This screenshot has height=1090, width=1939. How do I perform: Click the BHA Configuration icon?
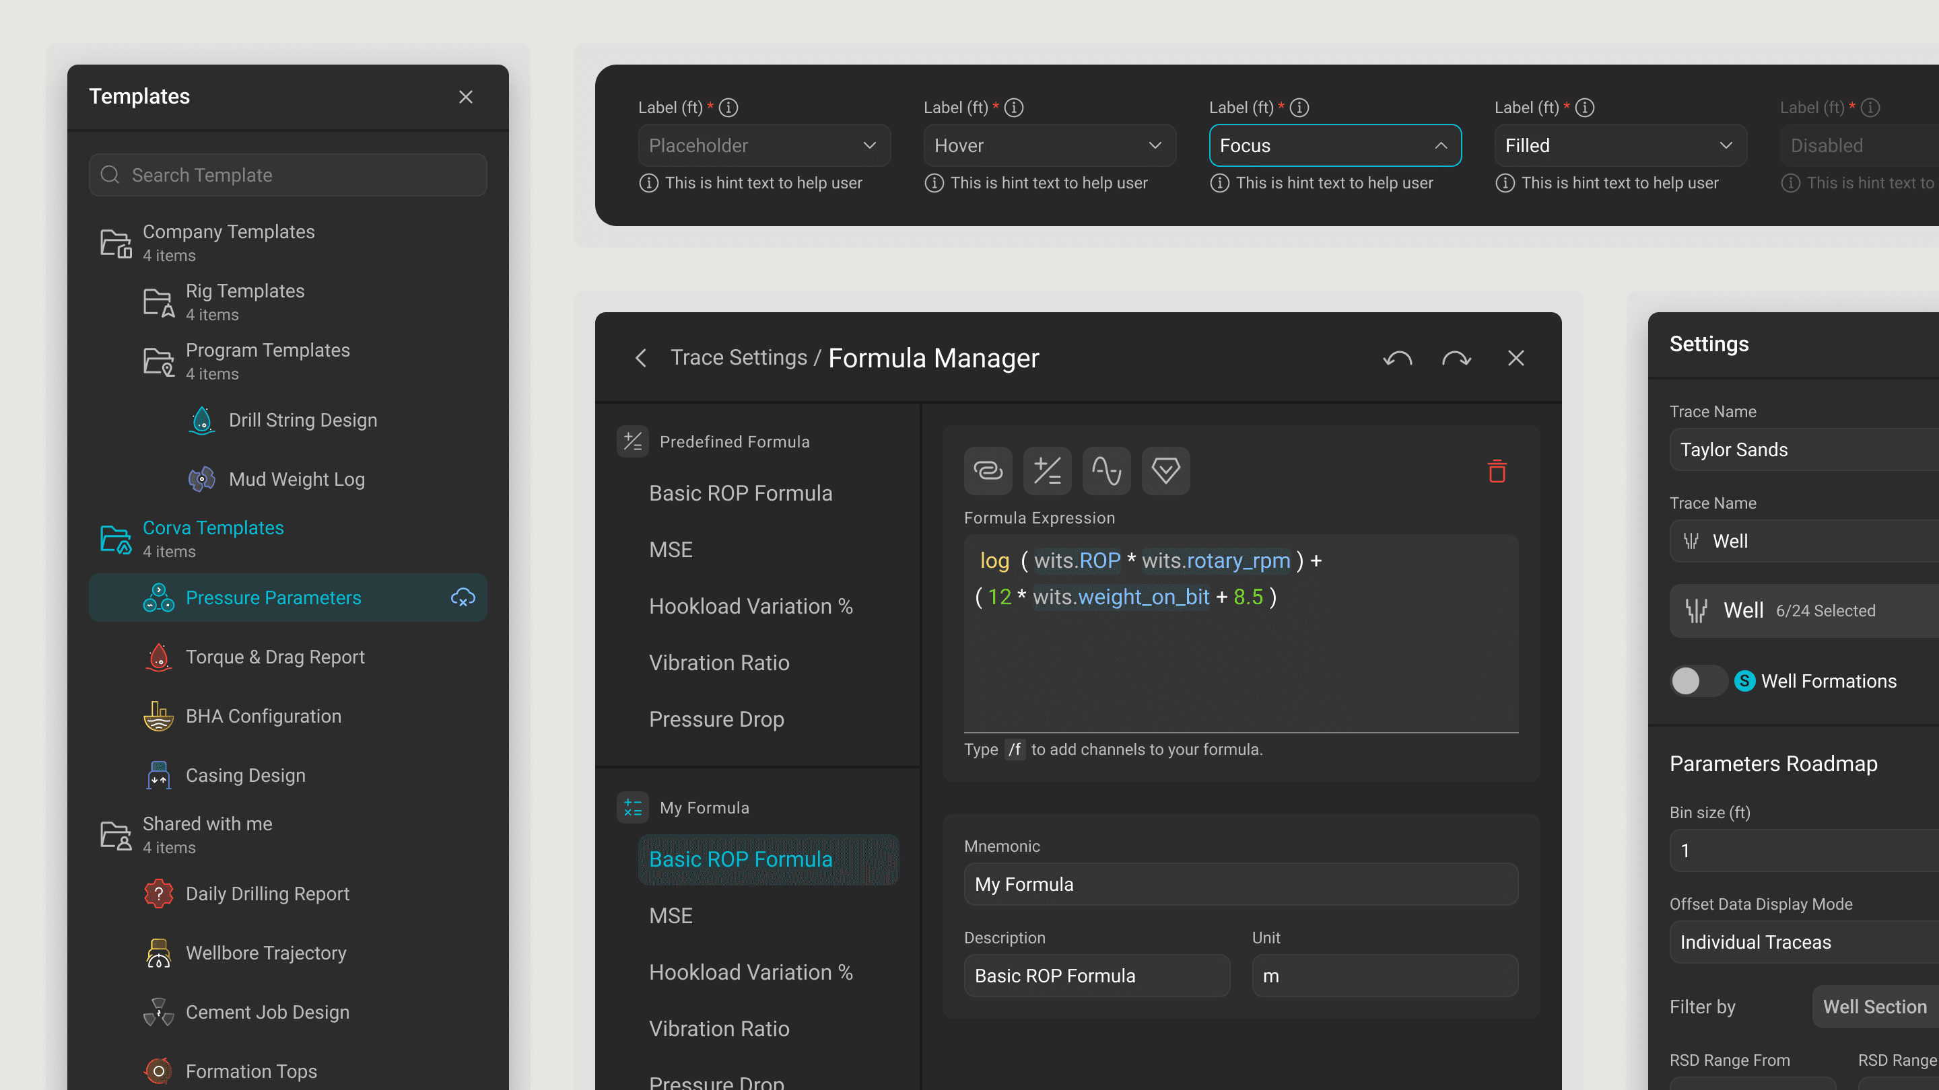(159, 716)
